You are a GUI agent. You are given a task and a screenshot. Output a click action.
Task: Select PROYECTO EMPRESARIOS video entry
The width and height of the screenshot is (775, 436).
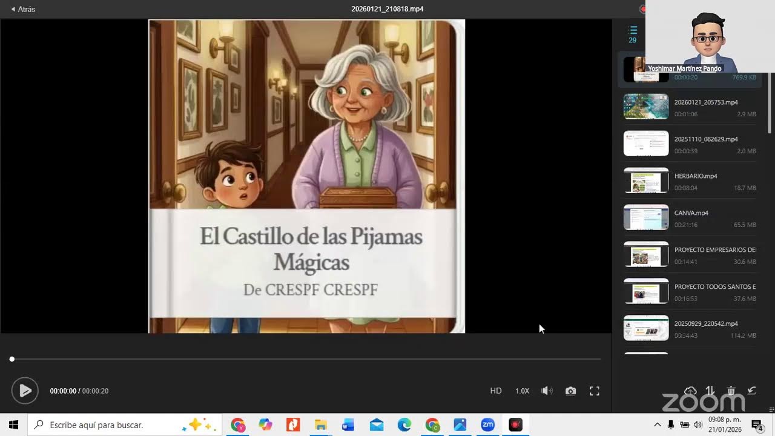(x=690, y=254)
